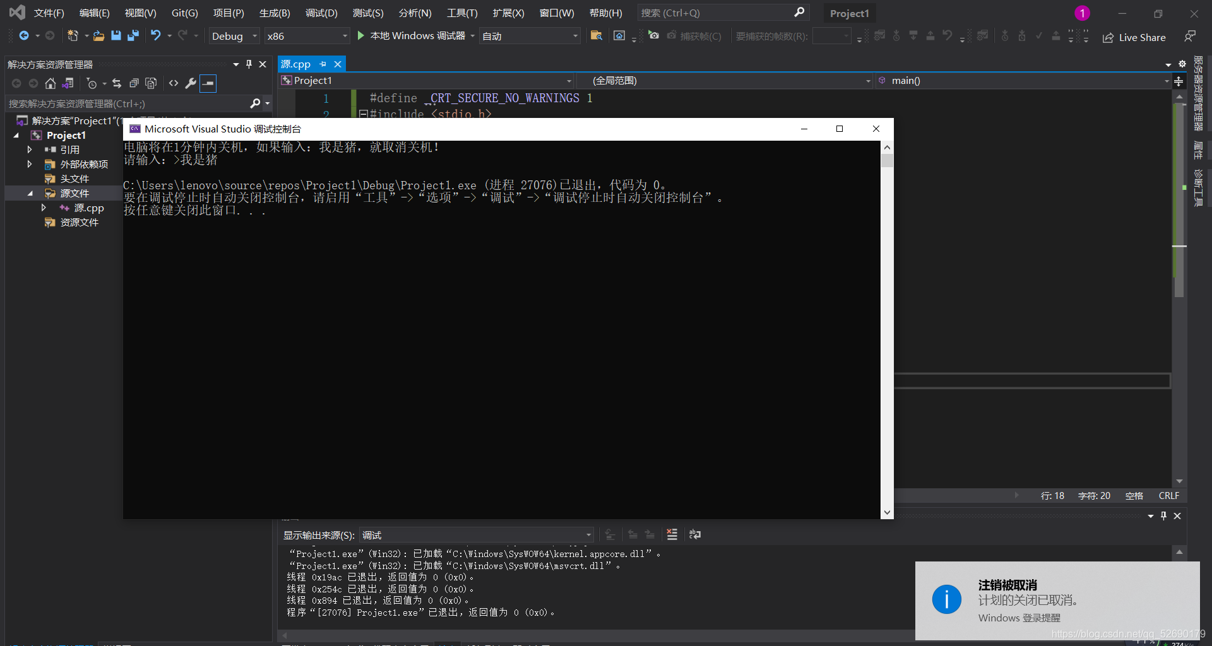1212x646 pixels.
Task: Open the 文件(F) menu
Action: [x=49, y=13]
